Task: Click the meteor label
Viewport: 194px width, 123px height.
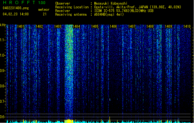Action: pos(44,10)
